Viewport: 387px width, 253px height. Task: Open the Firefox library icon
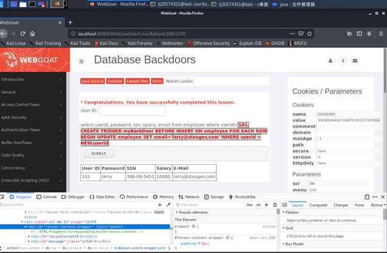pos(349,33)
